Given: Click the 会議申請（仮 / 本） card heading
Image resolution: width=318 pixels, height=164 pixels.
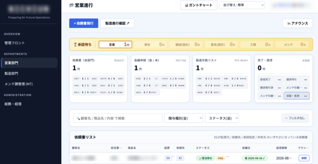Looking at the screenshot, I should coord(147,60).
